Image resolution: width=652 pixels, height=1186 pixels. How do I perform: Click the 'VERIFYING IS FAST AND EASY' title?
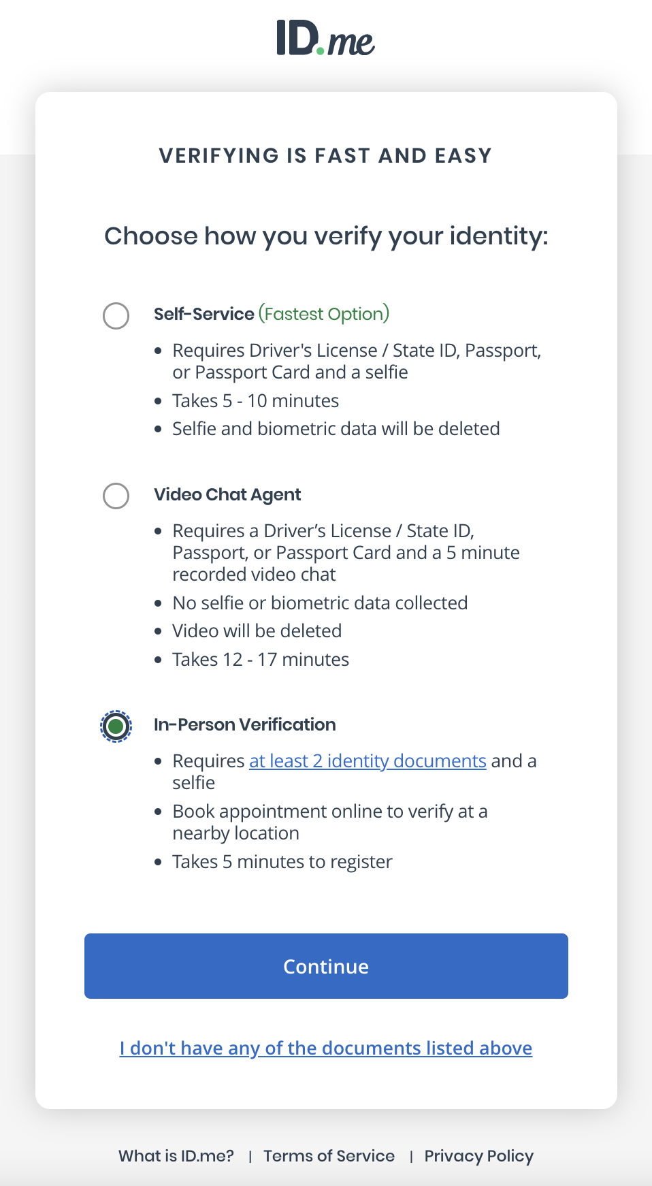pyautogui.click(x=325, y=155)
